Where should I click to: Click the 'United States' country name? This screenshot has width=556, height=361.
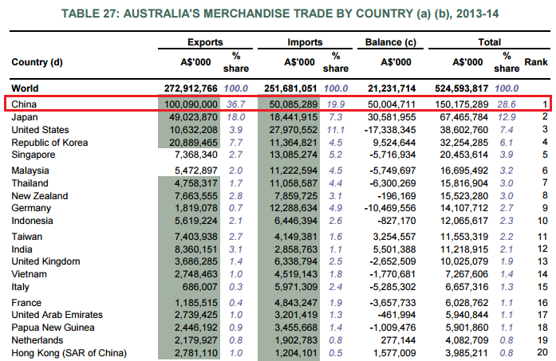coord(40,130)
